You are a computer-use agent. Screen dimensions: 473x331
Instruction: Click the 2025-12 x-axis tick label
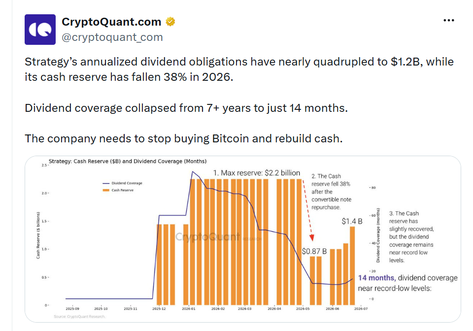tap(159, 309)
